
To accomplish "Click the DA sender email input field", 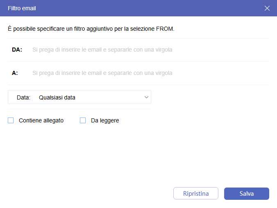I will [148, 50].
